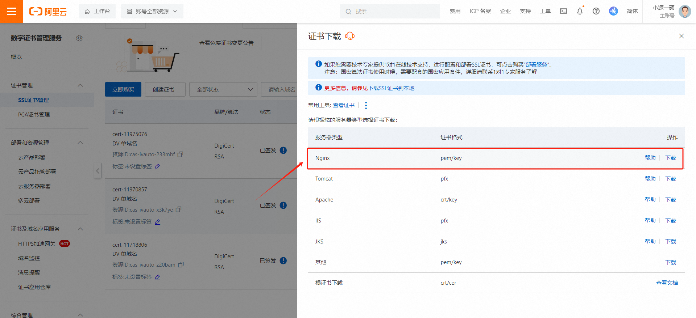
Task: Click 查看免费证书变更公告 button
Action: tap(227, 43)
